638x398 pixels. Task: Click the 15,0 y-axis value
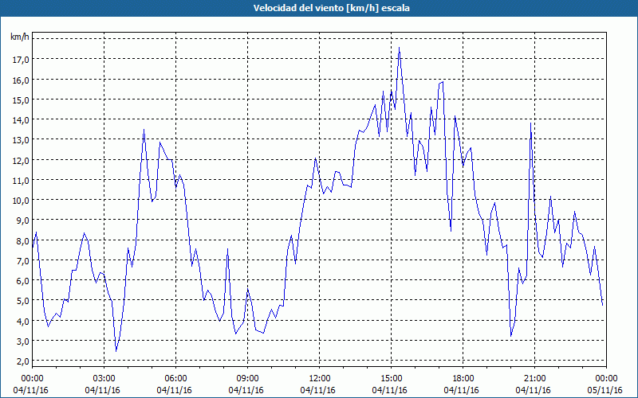[21, 100]
